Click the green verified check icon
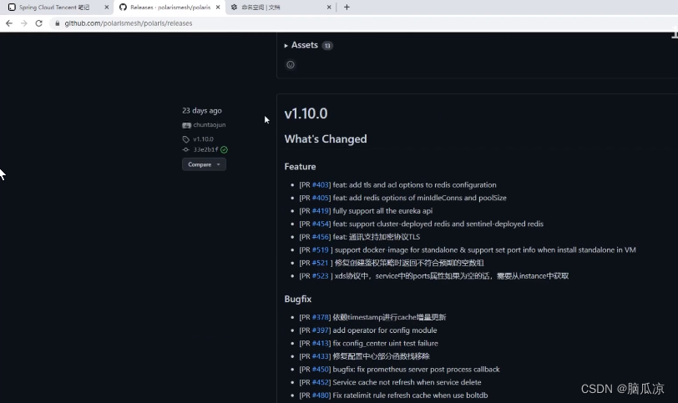This screenshot has width=678, height=403. click(224, 150)
